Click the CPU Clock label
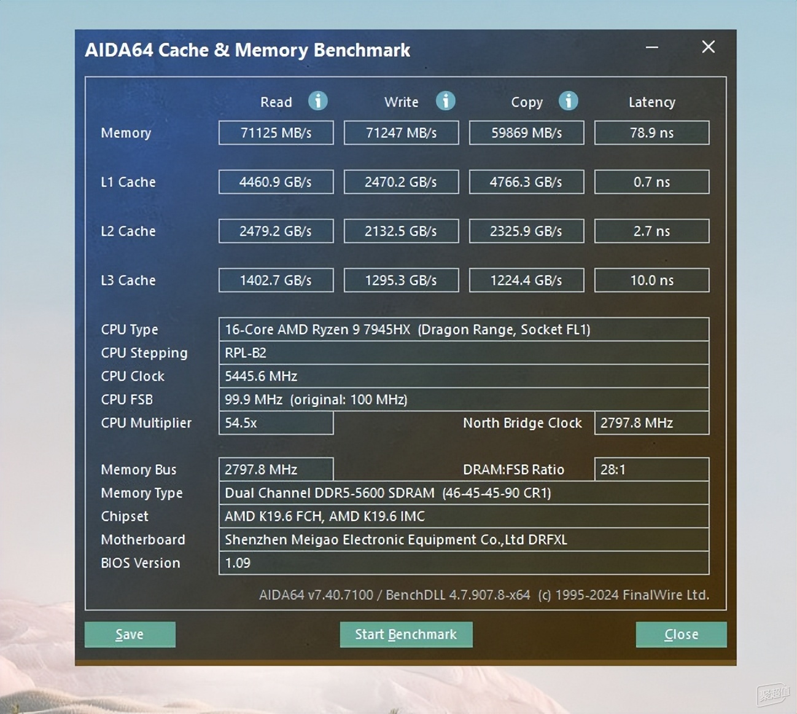Viewport: 797px width, 714px height. [133, 376]
